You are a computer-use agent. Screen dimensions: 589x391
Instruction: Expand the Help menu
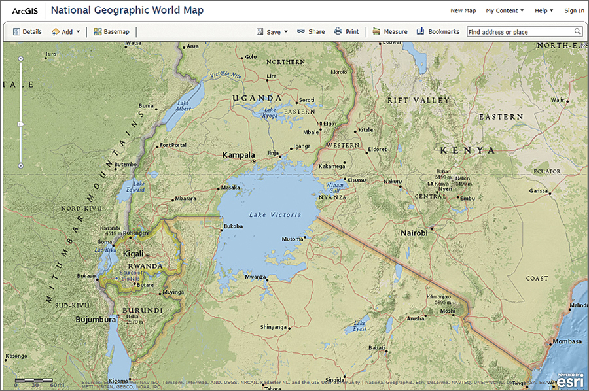[x=544, y=10]
